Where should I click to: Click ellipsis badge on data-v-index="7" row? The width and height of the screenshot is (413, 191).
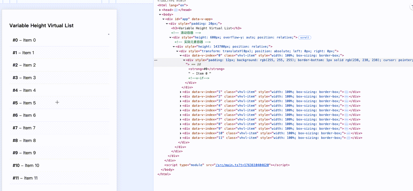(346, 120)
